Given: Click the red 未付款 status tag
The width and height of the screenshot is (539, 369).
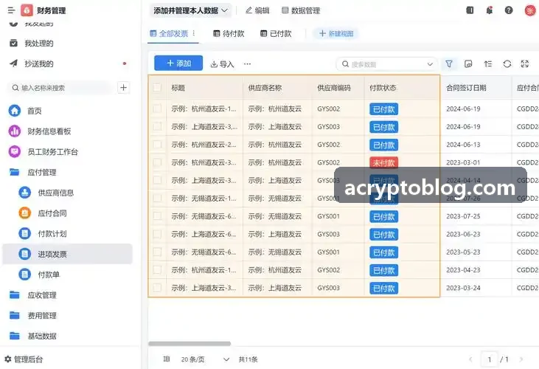Looking at the screenshot, I should tap(384, 162).
